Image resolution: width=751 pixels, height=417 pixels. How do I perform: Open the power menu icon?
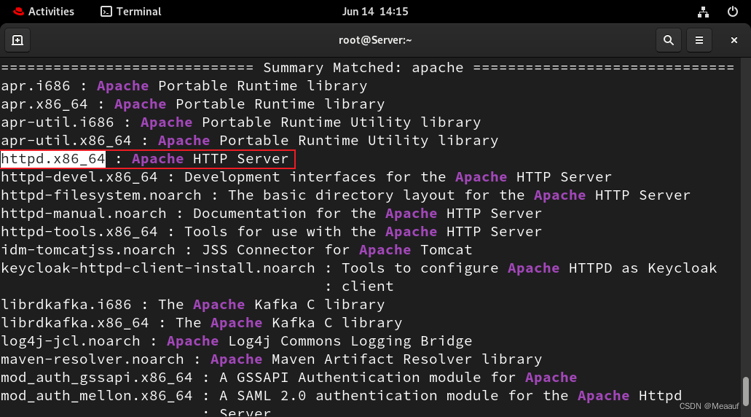[x=732, y=12]
